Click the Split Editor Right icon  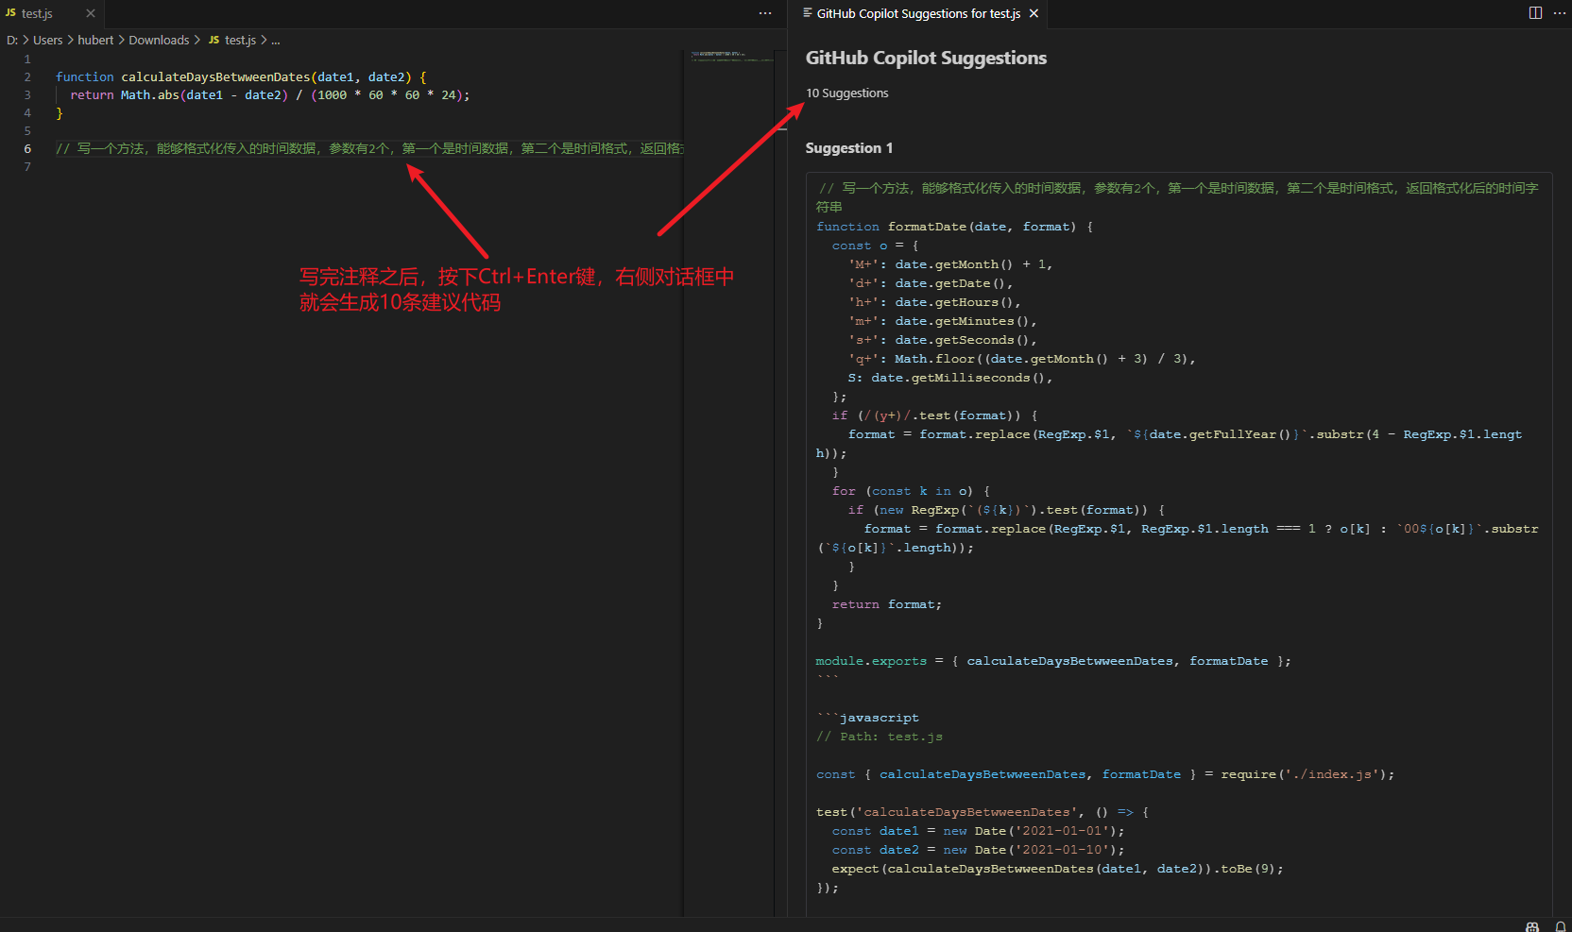[1535, 13]
